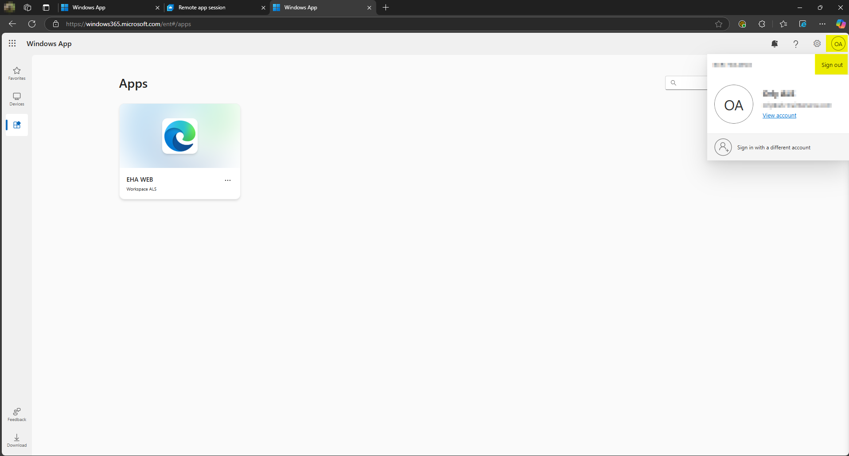Image resolution: width=849 pixels, height=456 pixels.
Task: Go back in the browser
Action: pos(12,24)
